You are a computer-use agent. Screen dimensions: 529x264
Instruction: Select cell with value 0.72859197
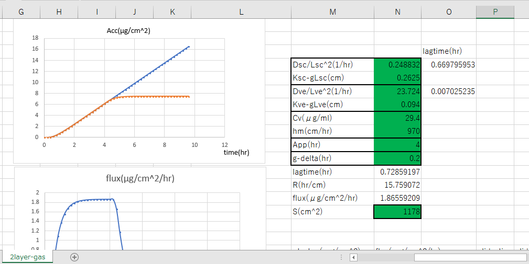tap(397, 172)
